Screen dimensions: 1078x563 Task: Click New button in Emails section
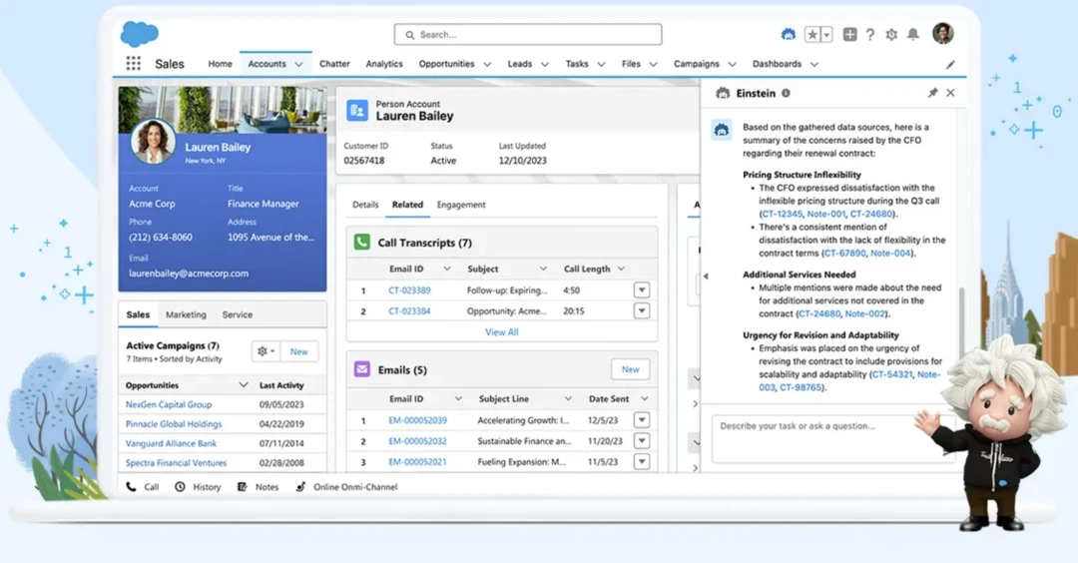pos(630,369)
